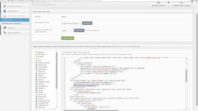Click the {speedbar} code line
Viewport: 198px width, 111px height.
(x=91, y=109)
